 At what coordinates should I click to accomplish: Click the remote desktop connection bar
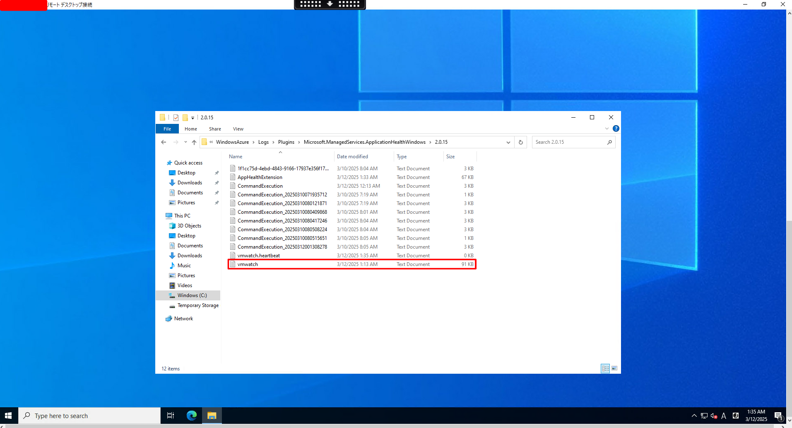pos(330,4)
